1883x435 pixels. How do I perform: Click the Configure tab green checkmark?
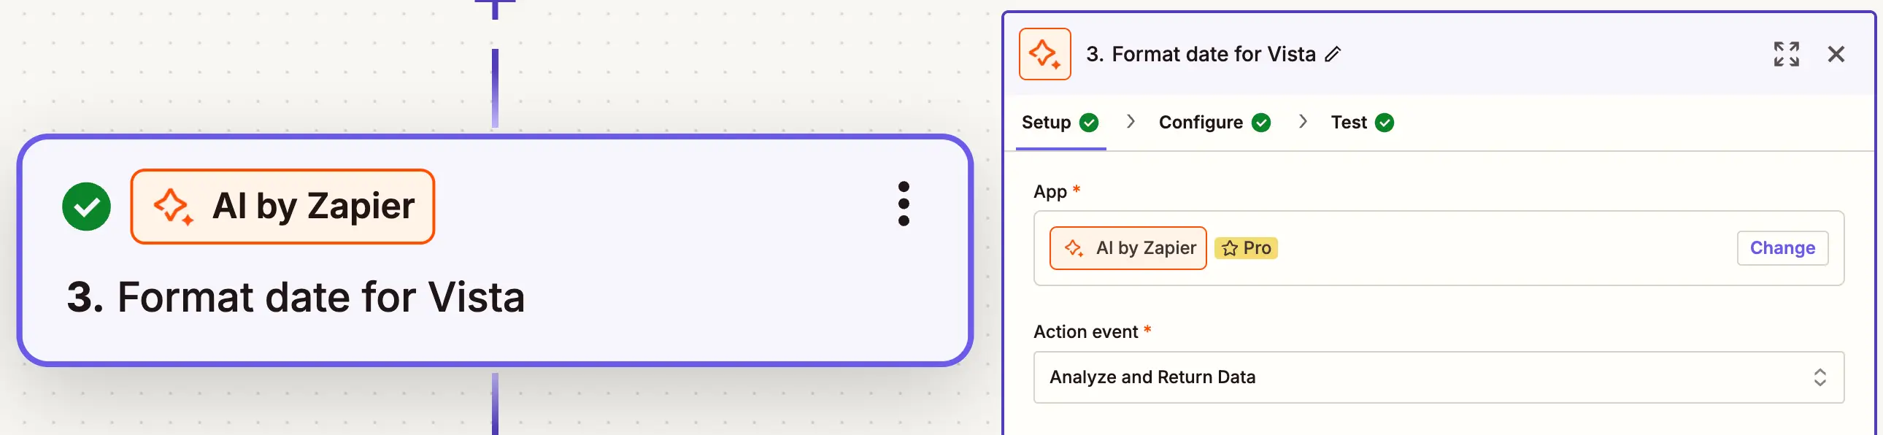pos(1260,122)
